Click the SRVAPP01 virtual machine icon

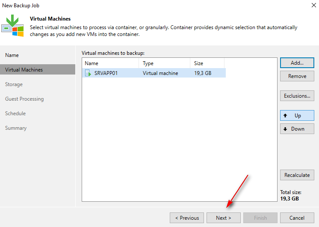88,73
